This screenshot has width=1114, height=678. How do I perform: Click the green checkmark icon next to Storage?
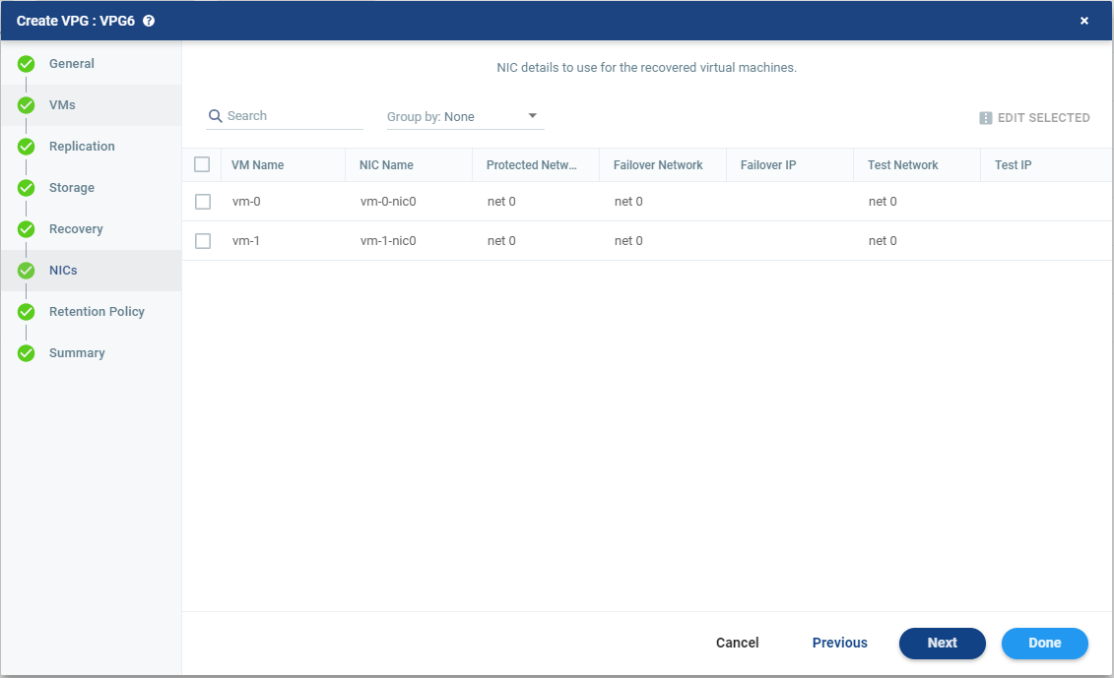pos(27,188)
